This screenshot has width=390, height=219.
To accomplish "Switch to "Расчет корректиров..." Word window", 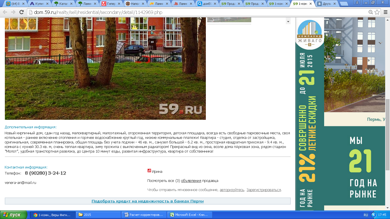I will point(144,215).
